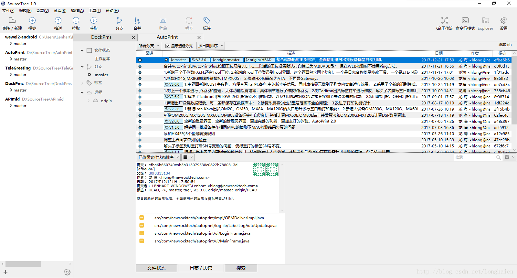
Task: Click the repository list horizontal scrollbar
Action: [x=23, y=264]
